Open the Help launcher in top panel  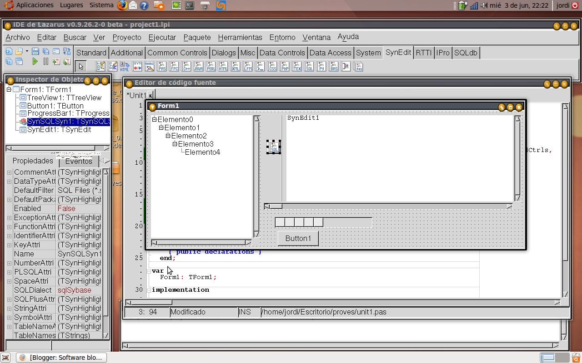[144, 5]
